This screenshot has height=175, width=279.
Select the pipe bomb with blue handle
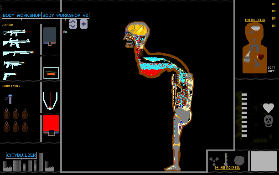tap(9, 99)
